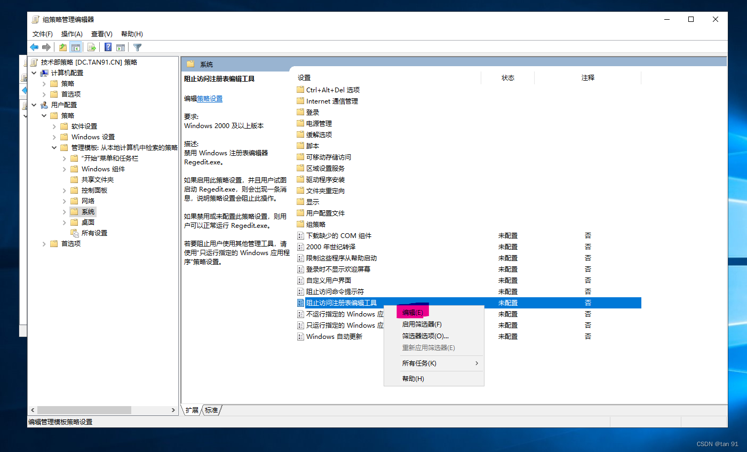Click the folder icon of Ctrl+Alt+Del 选项

pos(300,90)
